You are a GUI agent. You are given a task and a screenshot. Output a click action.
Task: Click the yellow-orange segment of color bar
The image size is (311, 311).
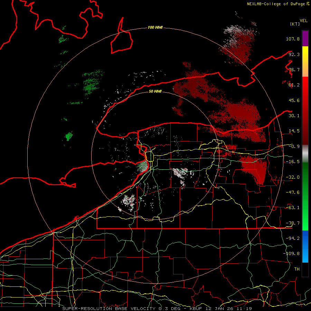(x=305, y=62)
